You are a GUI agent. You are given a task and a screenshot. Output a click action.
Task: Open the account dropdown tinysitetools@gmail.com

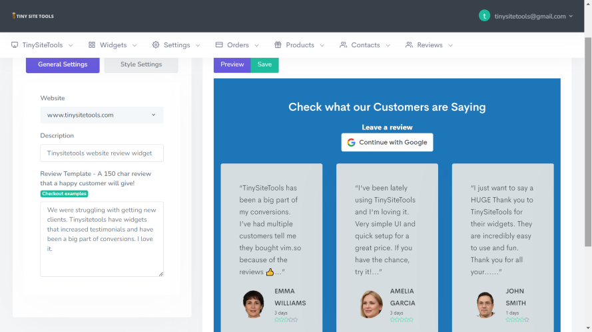tap(533, 16)
